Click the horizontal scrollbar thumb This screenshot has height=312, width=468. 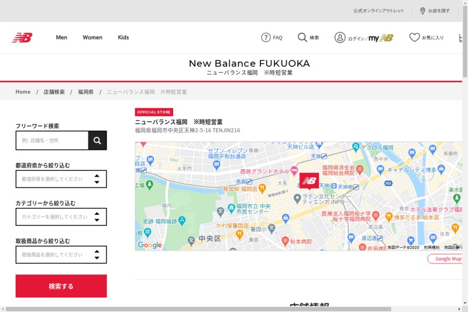pos(198,309)
